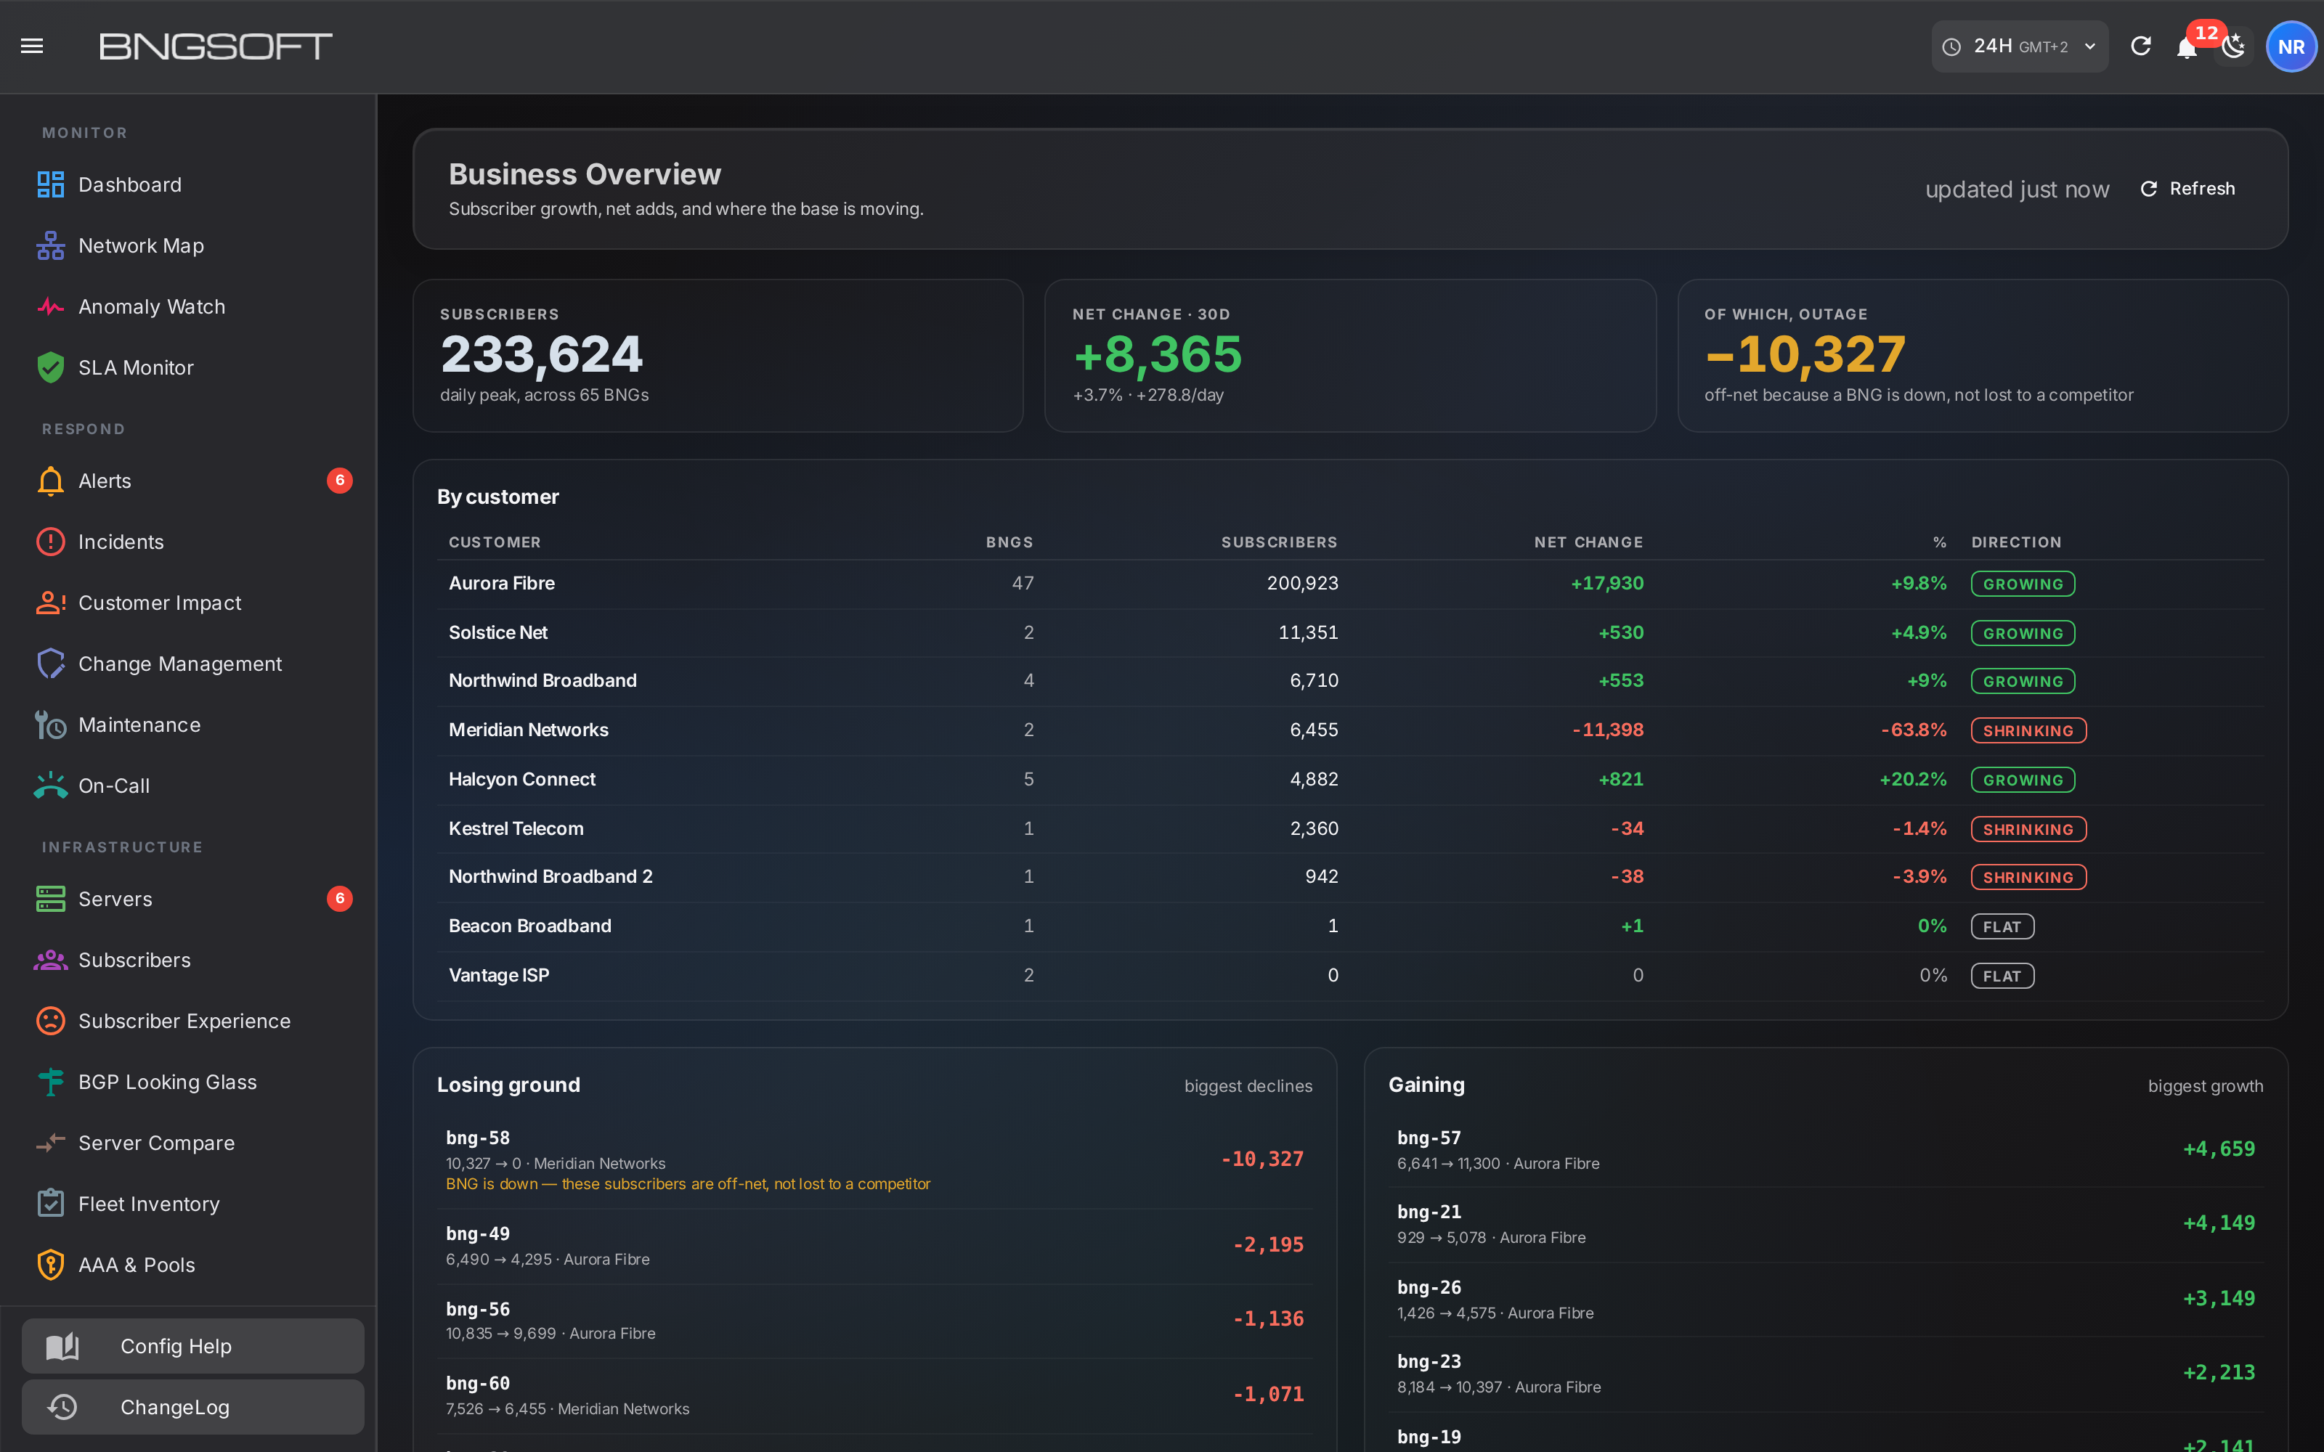Viewport: 2324px width, 1452px height.
Task: Click the top bar reload icon
Action: coord(2140,46)
